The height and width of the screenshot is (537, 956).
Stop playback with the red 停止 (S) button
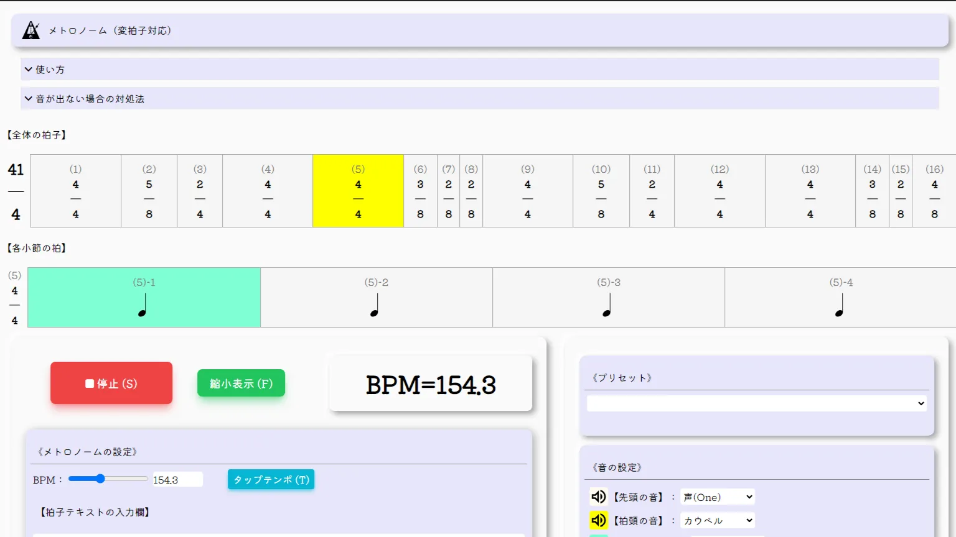coord(111,383)
